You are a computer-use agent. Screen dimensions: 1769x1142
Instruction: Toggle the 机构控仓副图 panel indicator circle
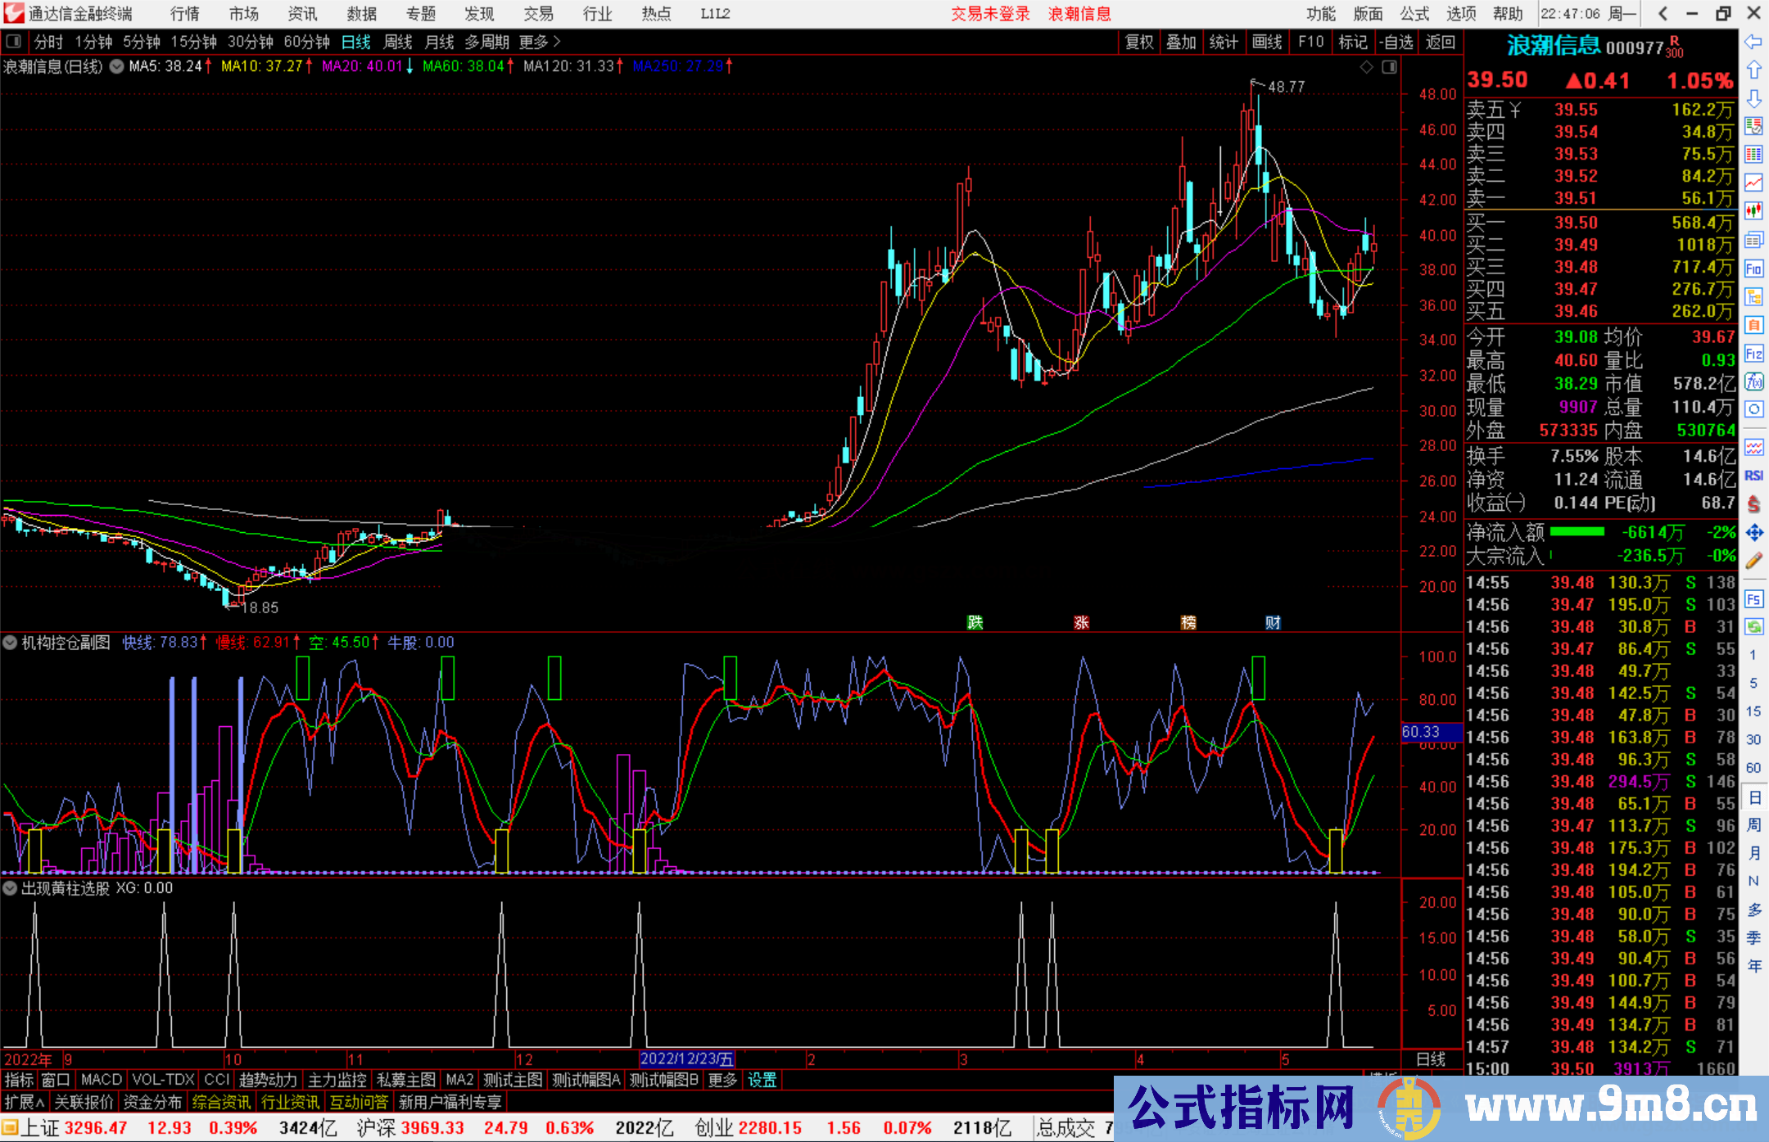pos(10,643)
